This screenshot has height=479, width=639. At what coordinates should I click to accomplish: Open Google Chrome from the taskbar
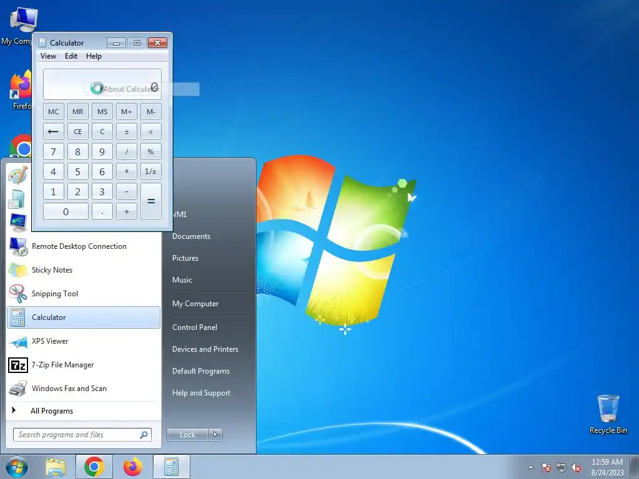[x=94, y=467]
